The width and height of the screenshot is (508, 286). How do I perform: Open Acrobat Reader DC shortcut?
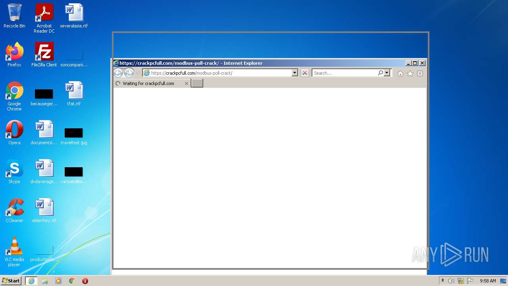coord(44,18)
